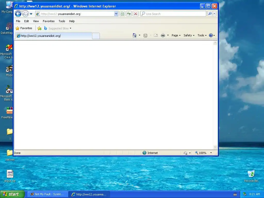
Task: Open the Favorites menu in menu bar
Action: (x=49, y=21)
